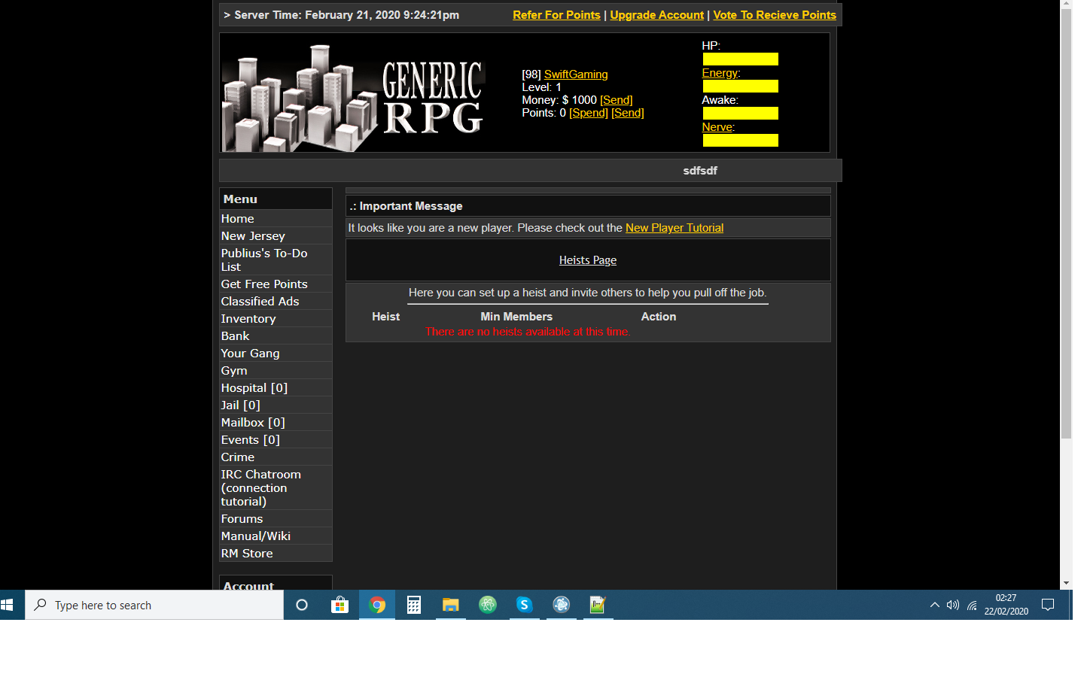
Task: Click the Upgrade Account link
Action: pyautogui.click(x=656, y=15)
